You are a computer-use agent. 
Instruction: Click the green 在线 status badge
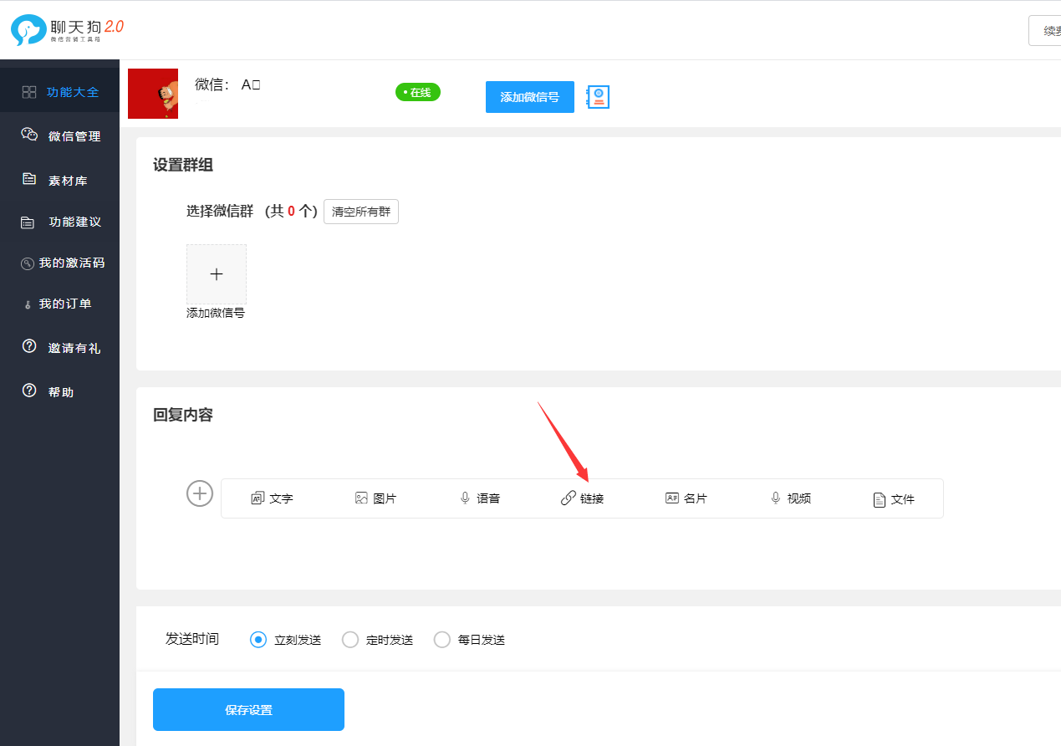418,92
